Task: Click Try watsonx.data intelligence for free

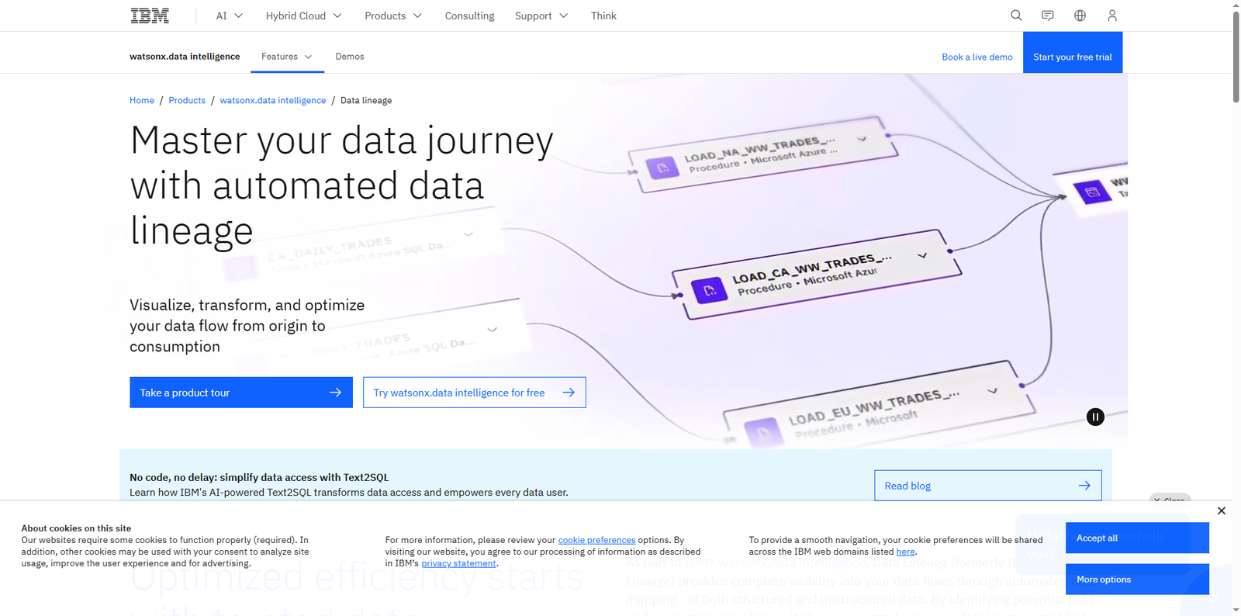Action: 475,393
